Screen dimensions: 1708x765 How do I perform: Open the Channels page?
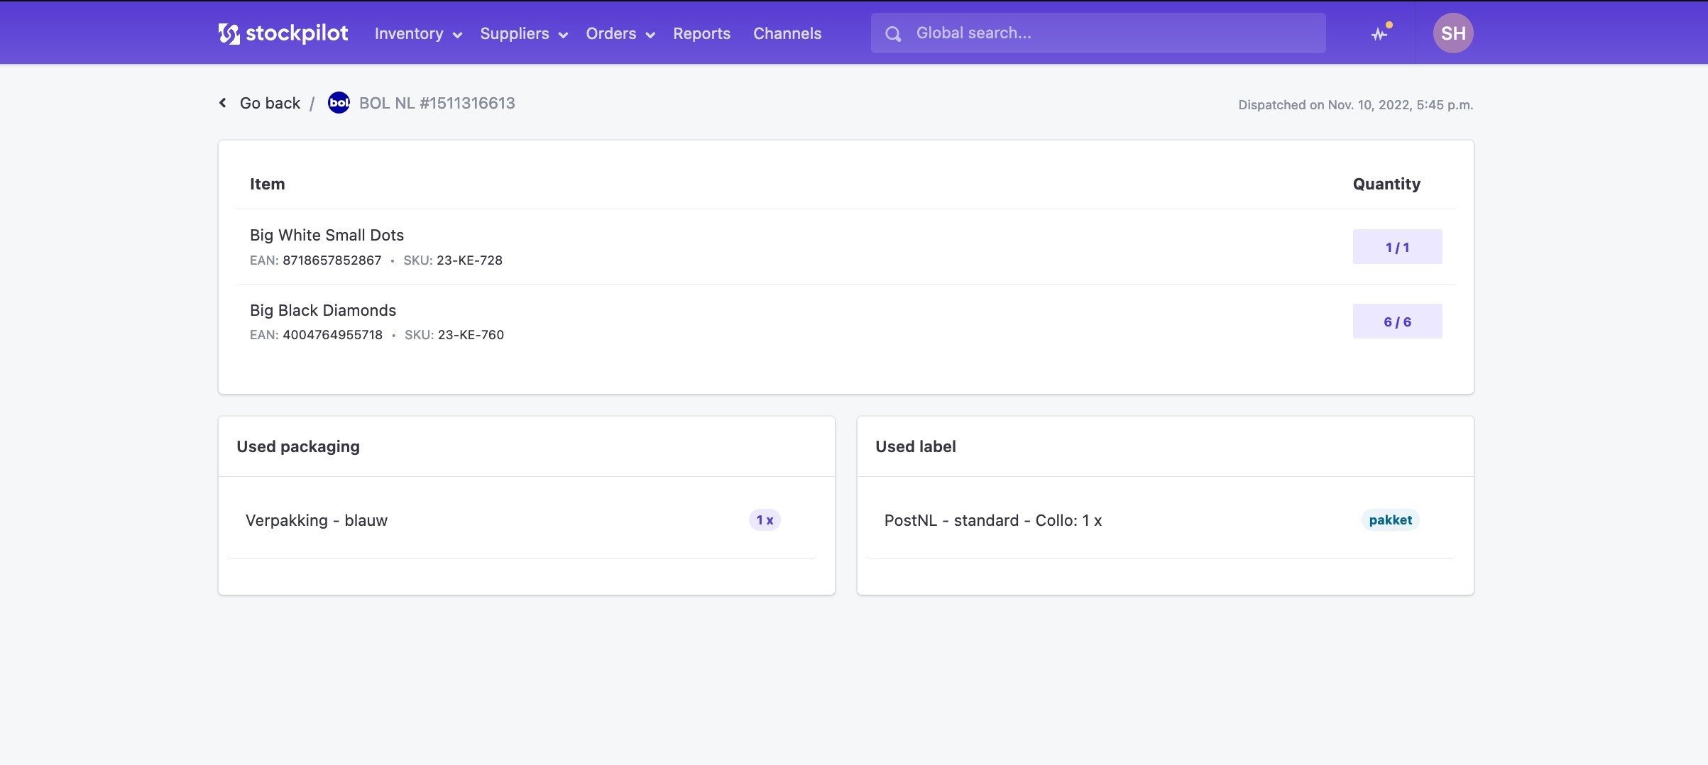click(x=787, y=33)
